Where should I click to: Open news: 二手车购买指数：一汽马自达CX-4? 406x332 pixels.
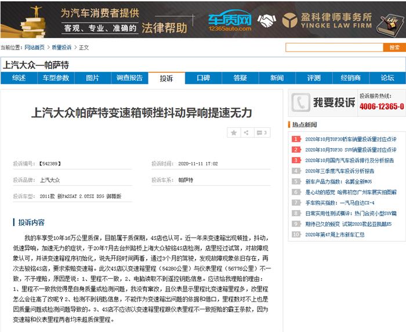tap(340, 203)
